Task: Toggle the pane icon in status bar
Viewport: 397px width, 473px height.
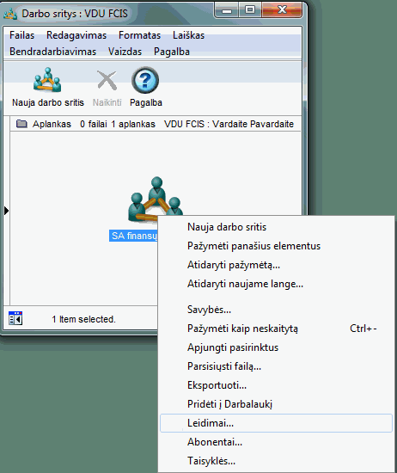Action: point(15,318)
